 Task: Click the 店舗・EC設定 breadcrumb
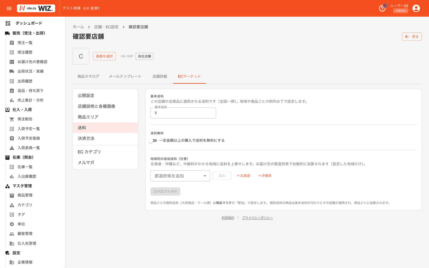[x=106, y=27]
